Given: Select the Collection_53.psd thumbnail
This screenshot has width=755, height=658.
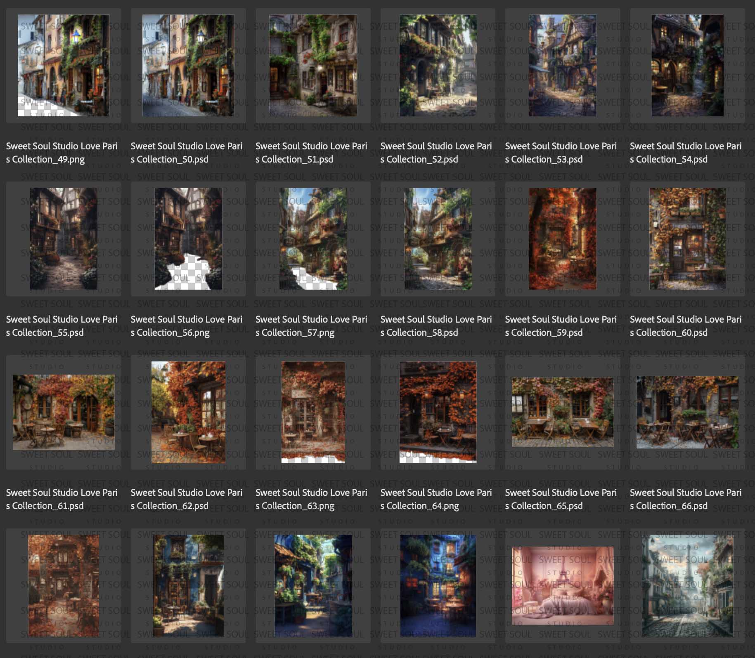Looking at the screenshot, I should pos(563,66).
